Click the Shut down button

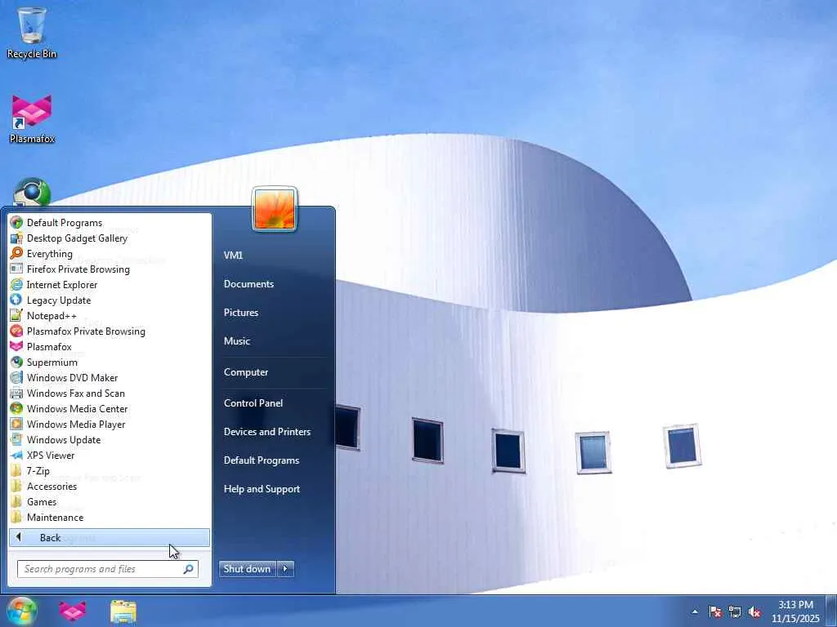(x=247, y=569)
